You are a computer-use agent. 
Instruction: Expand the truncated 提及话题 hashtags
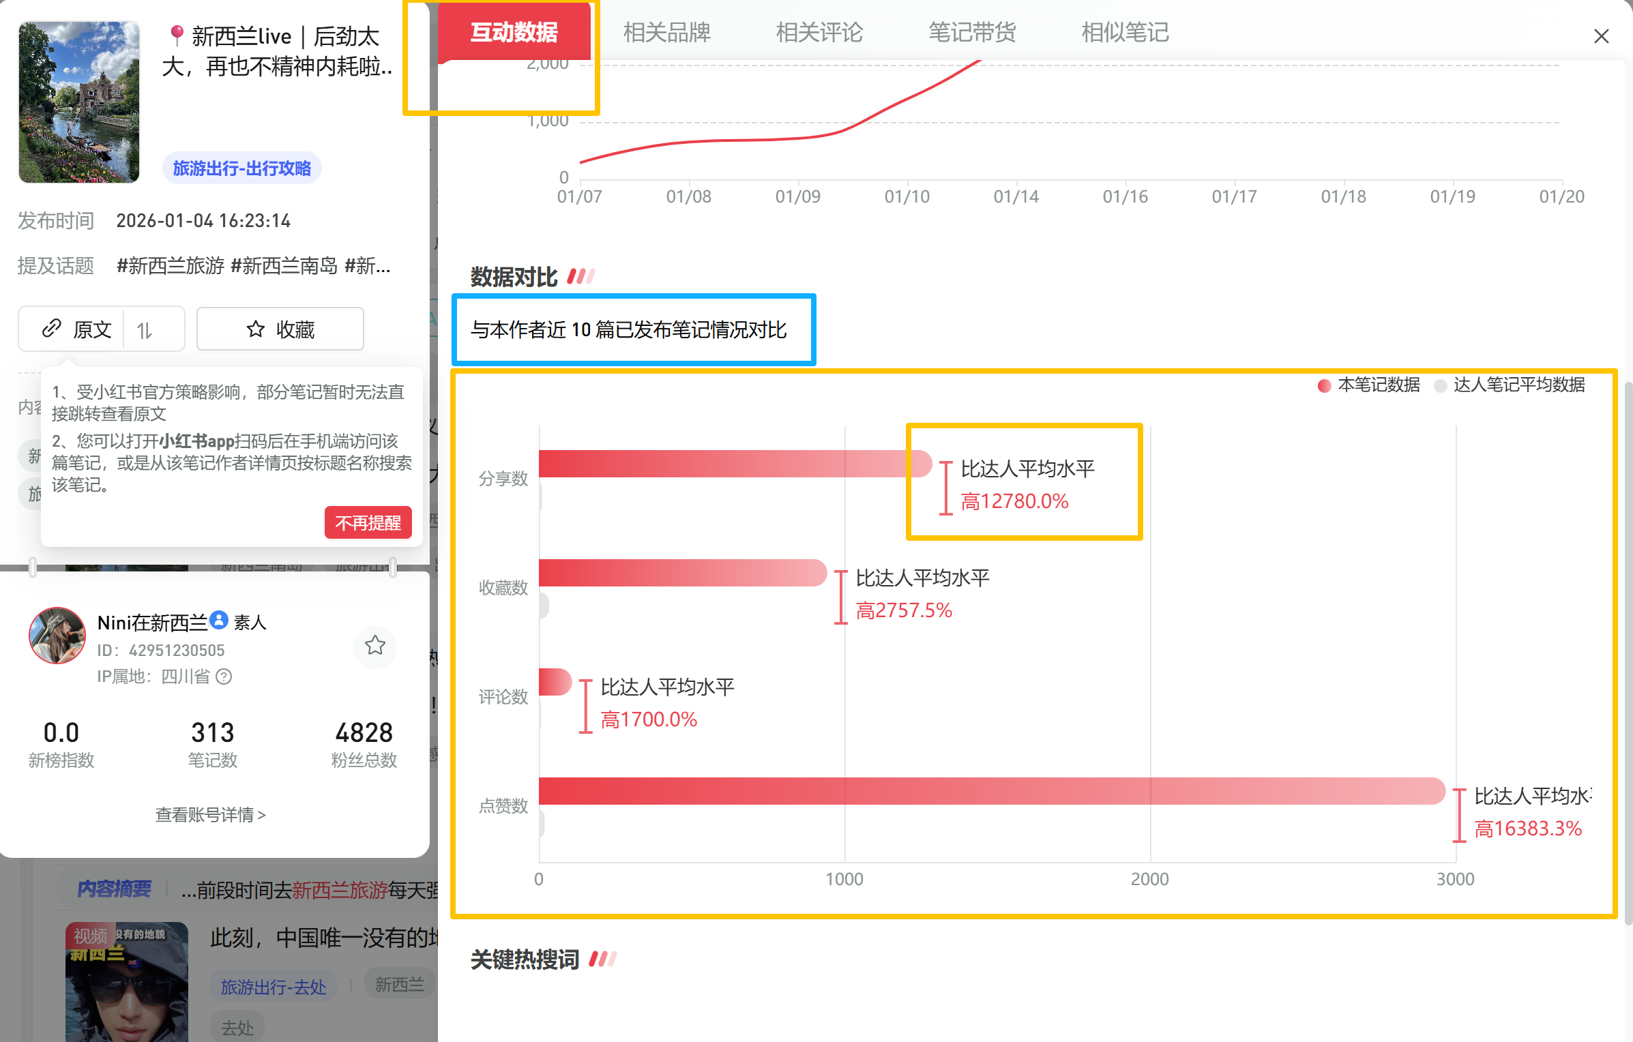[x=253, y=266]
